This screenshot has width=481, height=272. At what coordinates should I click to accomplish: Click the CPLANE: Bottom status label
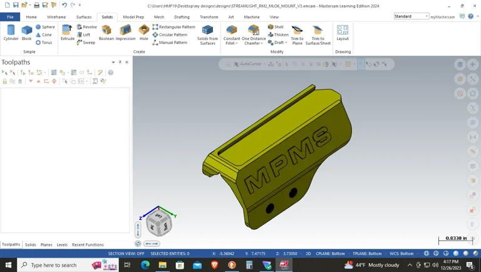[x=330, y=254]
